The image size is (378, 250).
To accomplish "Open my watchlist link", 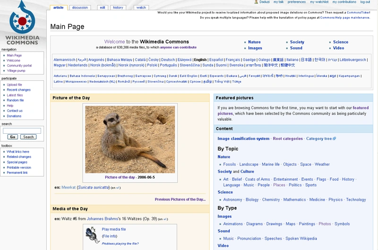I will pyautogui.click(x=319, y=2).
